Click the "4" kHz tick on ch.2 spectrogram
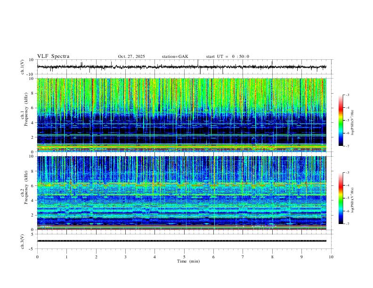This screenshot has height=288, width=373. click(x=33, y=200)
